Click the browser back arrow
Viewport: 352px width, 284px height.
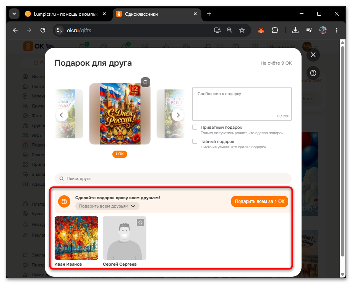click(x=15, y=30)
